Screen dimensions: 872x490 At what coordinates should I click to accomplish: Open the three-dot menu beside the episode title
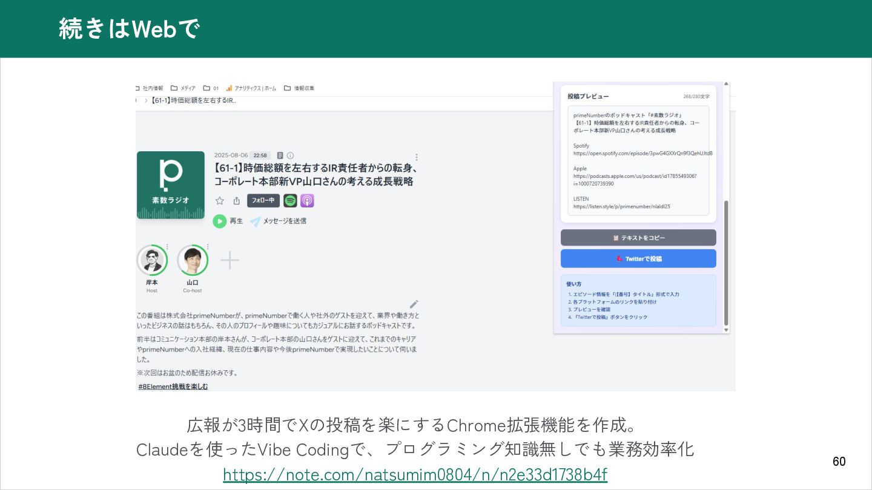(x=416, y=157)
